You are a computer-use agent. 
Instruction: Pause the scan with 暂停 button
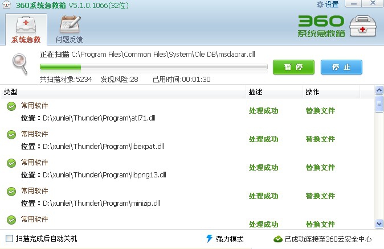coord(293,67)
